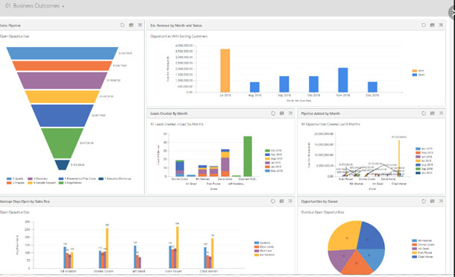View records for Est. Revenue by Month chart
This screenshot has width=455, height=277.
[432, 25]
